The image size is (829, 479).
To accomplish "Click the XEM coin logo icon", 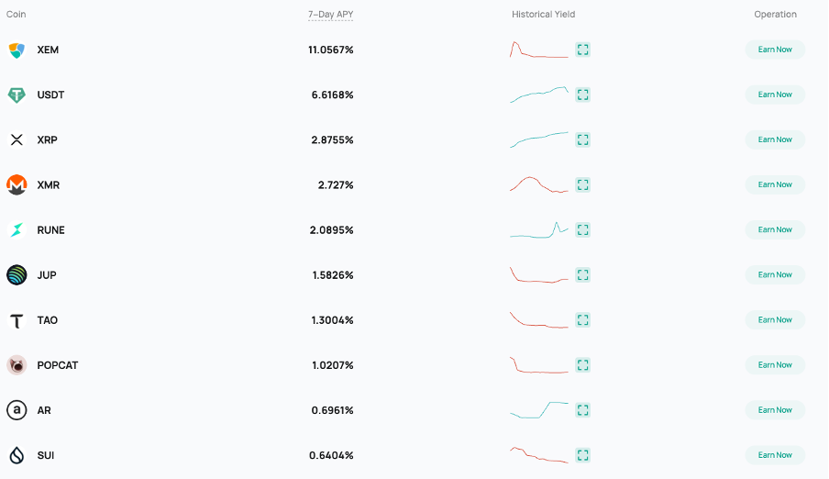I will point(17,50).
